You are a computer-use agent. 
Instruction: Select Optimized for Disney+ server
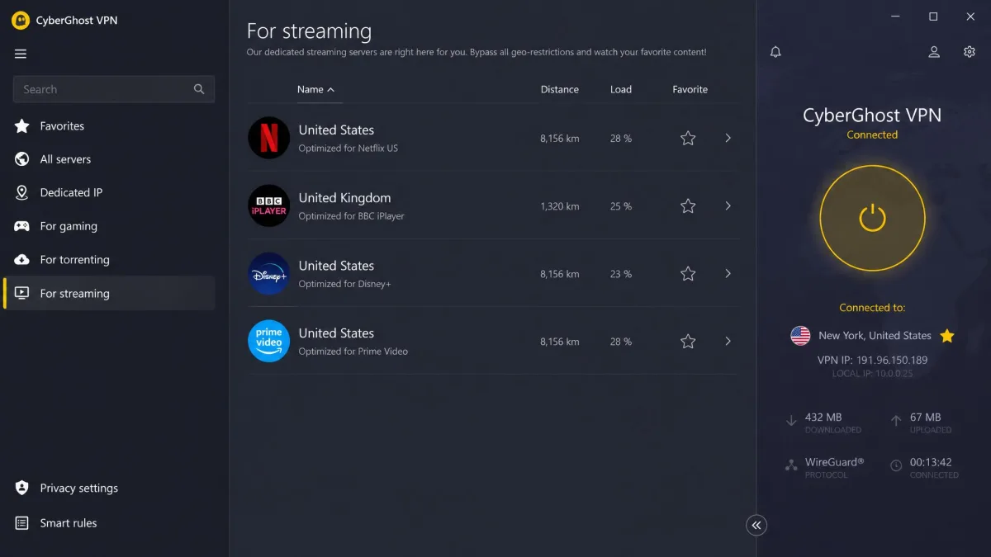[492, 274]
